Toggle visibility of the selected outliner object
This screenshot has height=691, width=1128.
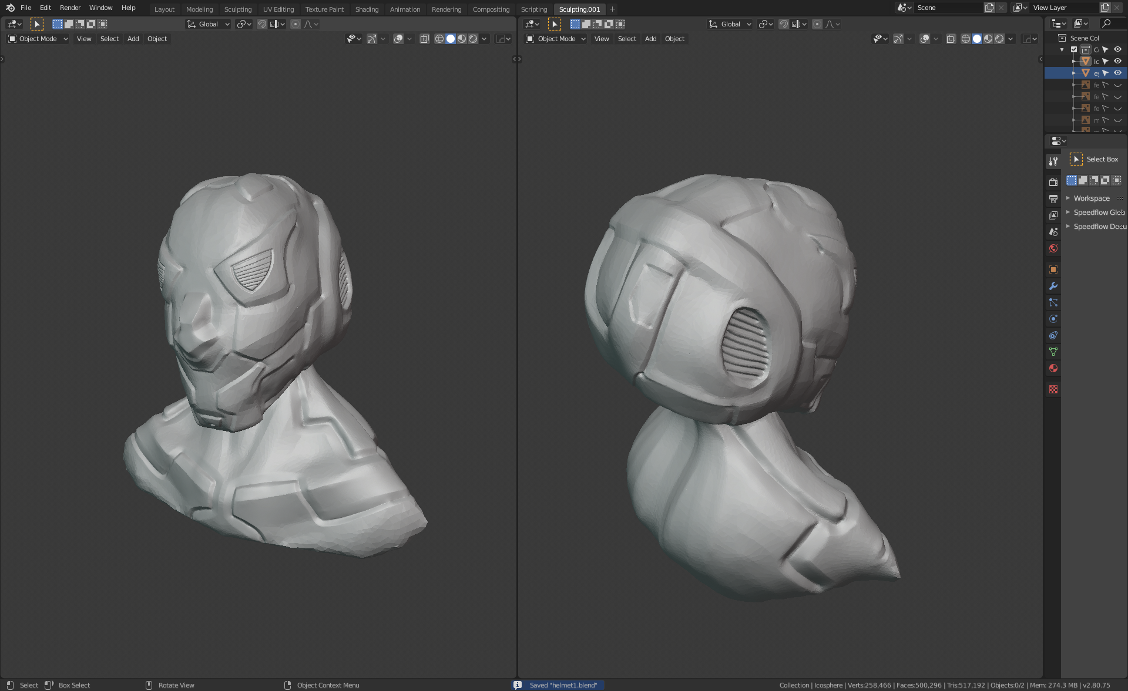tap(1118, 73)
